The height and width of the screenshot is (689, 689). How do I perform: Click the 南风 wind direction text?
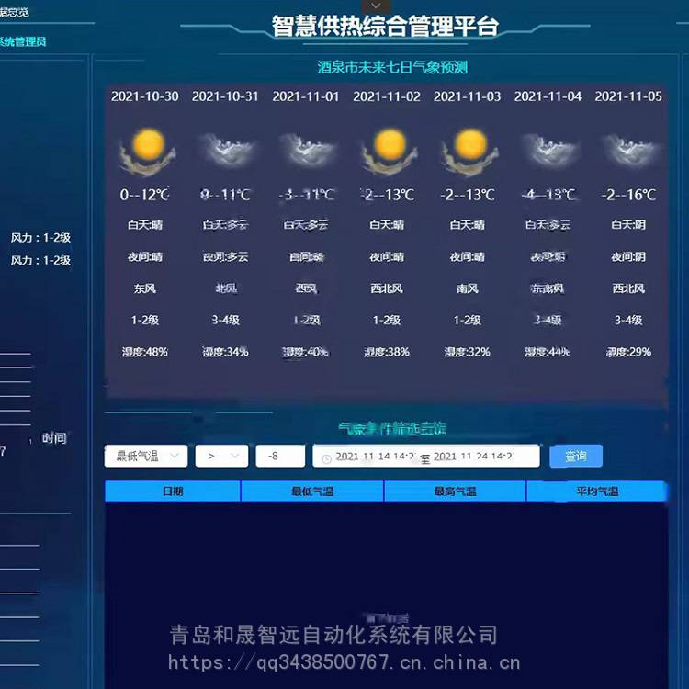467,288
